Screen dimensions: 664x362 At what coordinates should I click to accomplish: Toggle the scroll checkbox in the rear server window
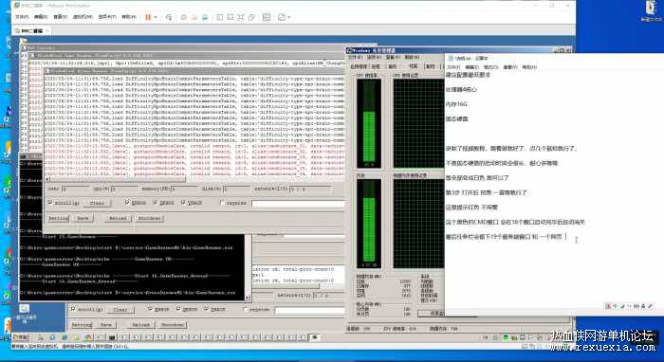point(73,309)
